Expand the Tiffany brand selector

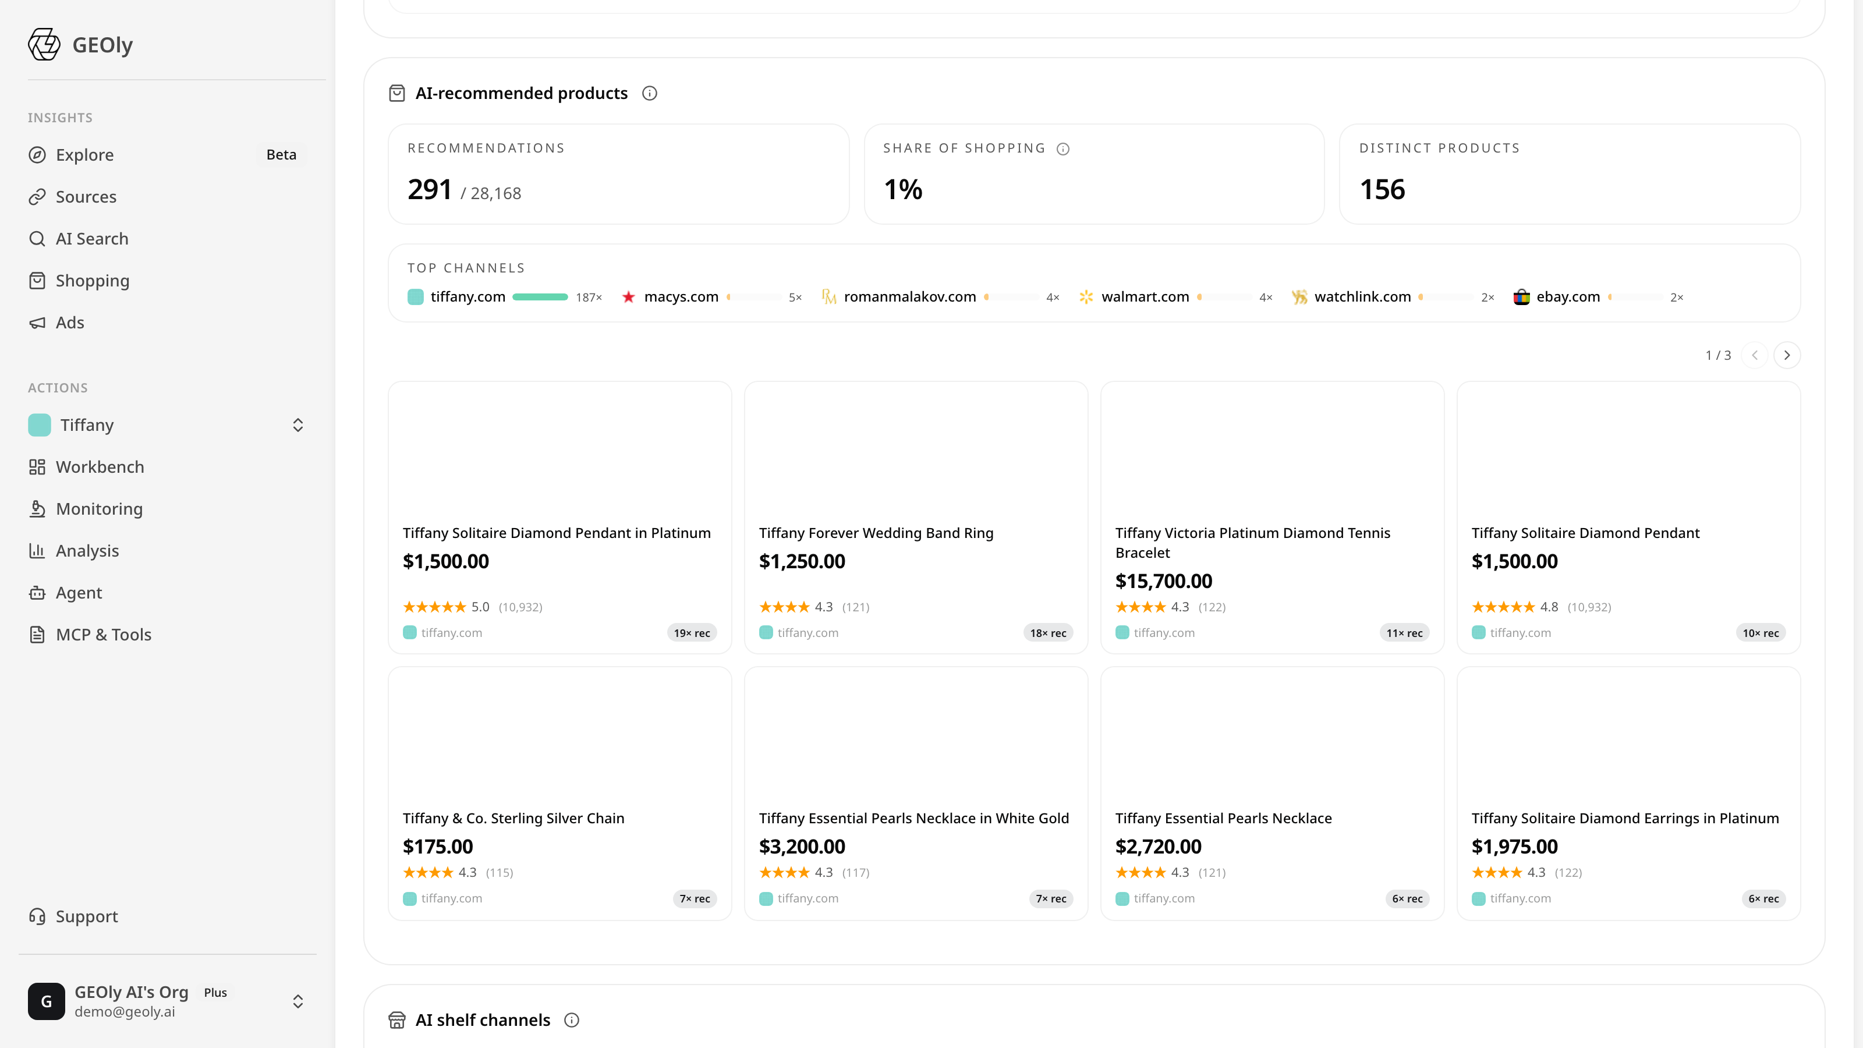click(297, 425)
